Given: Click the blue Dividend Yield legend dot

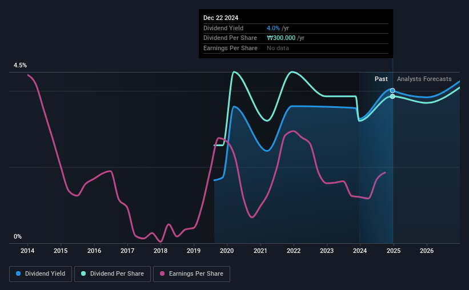Looking at the screenshot, I should [18, 273].
